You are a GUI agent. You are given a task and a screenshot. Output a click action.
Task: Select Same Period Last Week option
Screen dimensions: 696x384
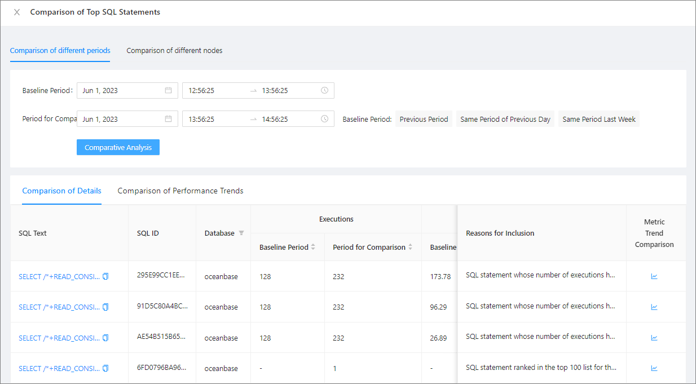pyautogui.click(x=598, y=119)
